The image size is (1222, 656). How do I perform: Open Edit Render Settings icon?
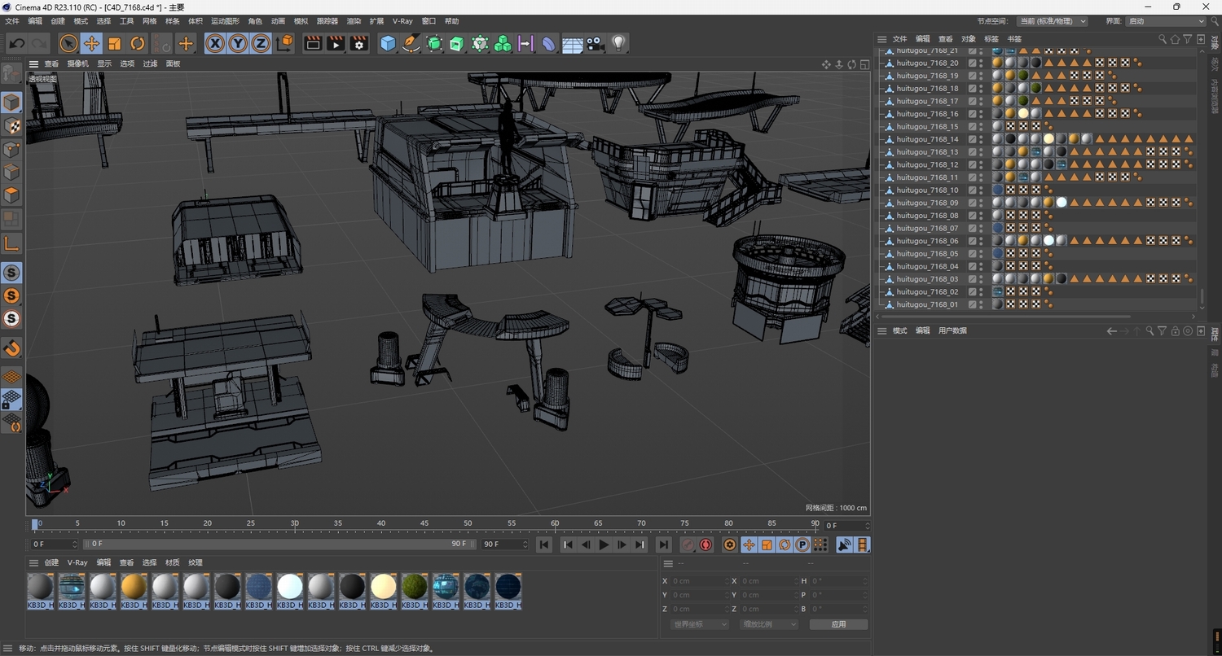click(x=358, y=44)
